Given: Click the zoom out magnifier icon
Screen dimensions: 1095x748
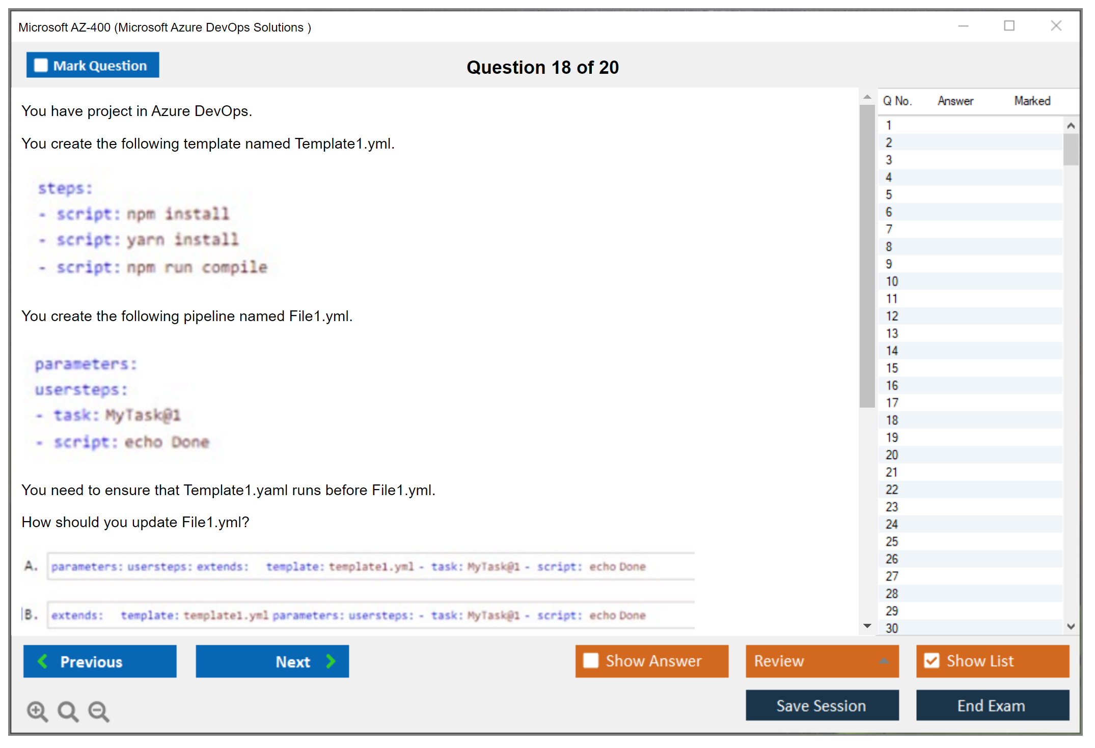Looking at the screenshot, I should [99, 711].
